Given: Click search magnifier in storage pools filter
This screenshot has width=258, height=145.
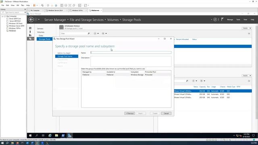Looking at the screenshot, I should point(89,33).
